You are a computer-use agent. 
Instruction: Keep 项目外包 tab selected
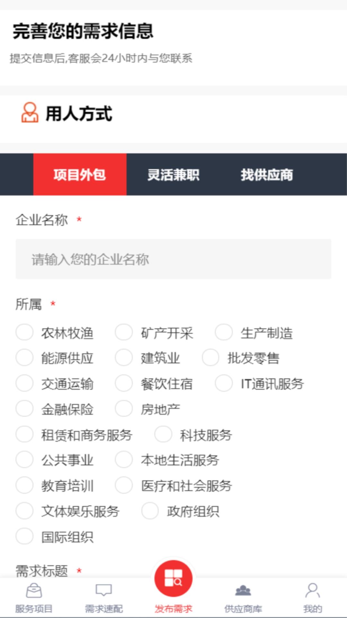79,175
